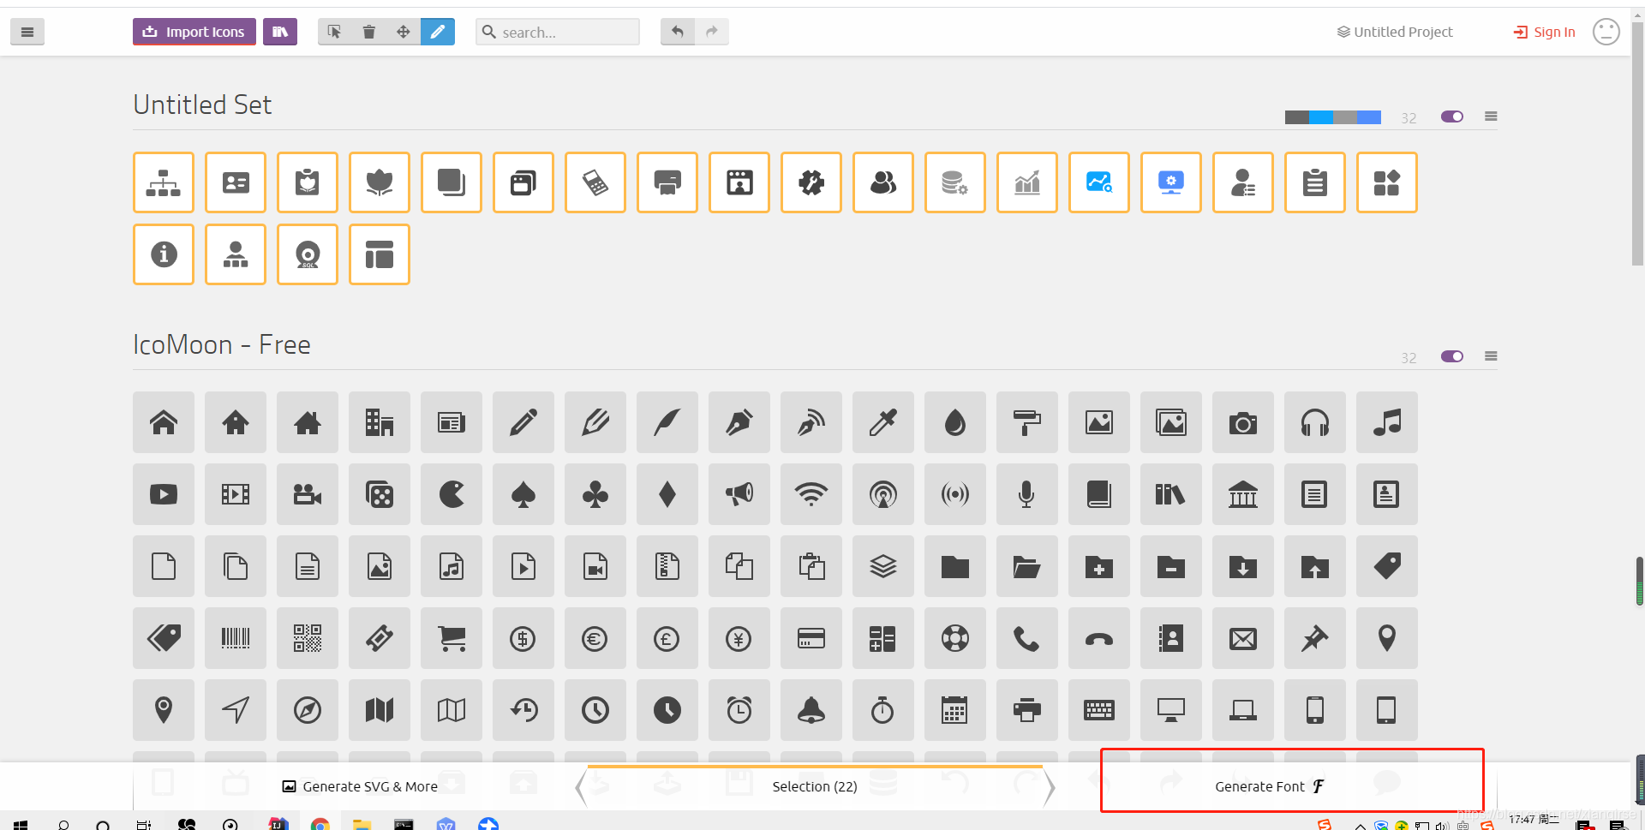This screenshot has height=830, width=1645.
Task: Choose the Move tool
Action: pyautogui.click(x=404, y=32)
